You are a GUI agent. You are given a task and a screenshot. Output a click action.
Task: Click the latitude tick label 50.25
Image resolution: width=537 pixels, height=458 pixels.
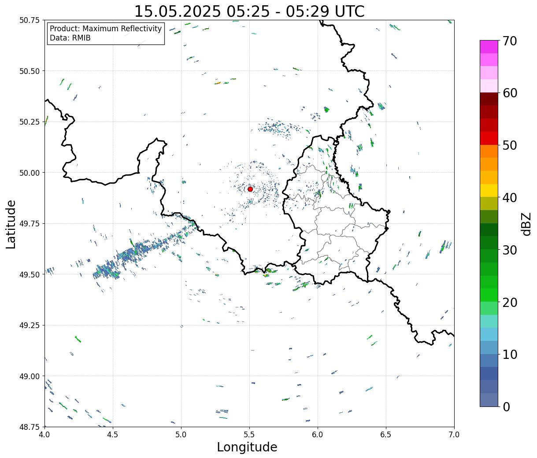tap(30, 122)
